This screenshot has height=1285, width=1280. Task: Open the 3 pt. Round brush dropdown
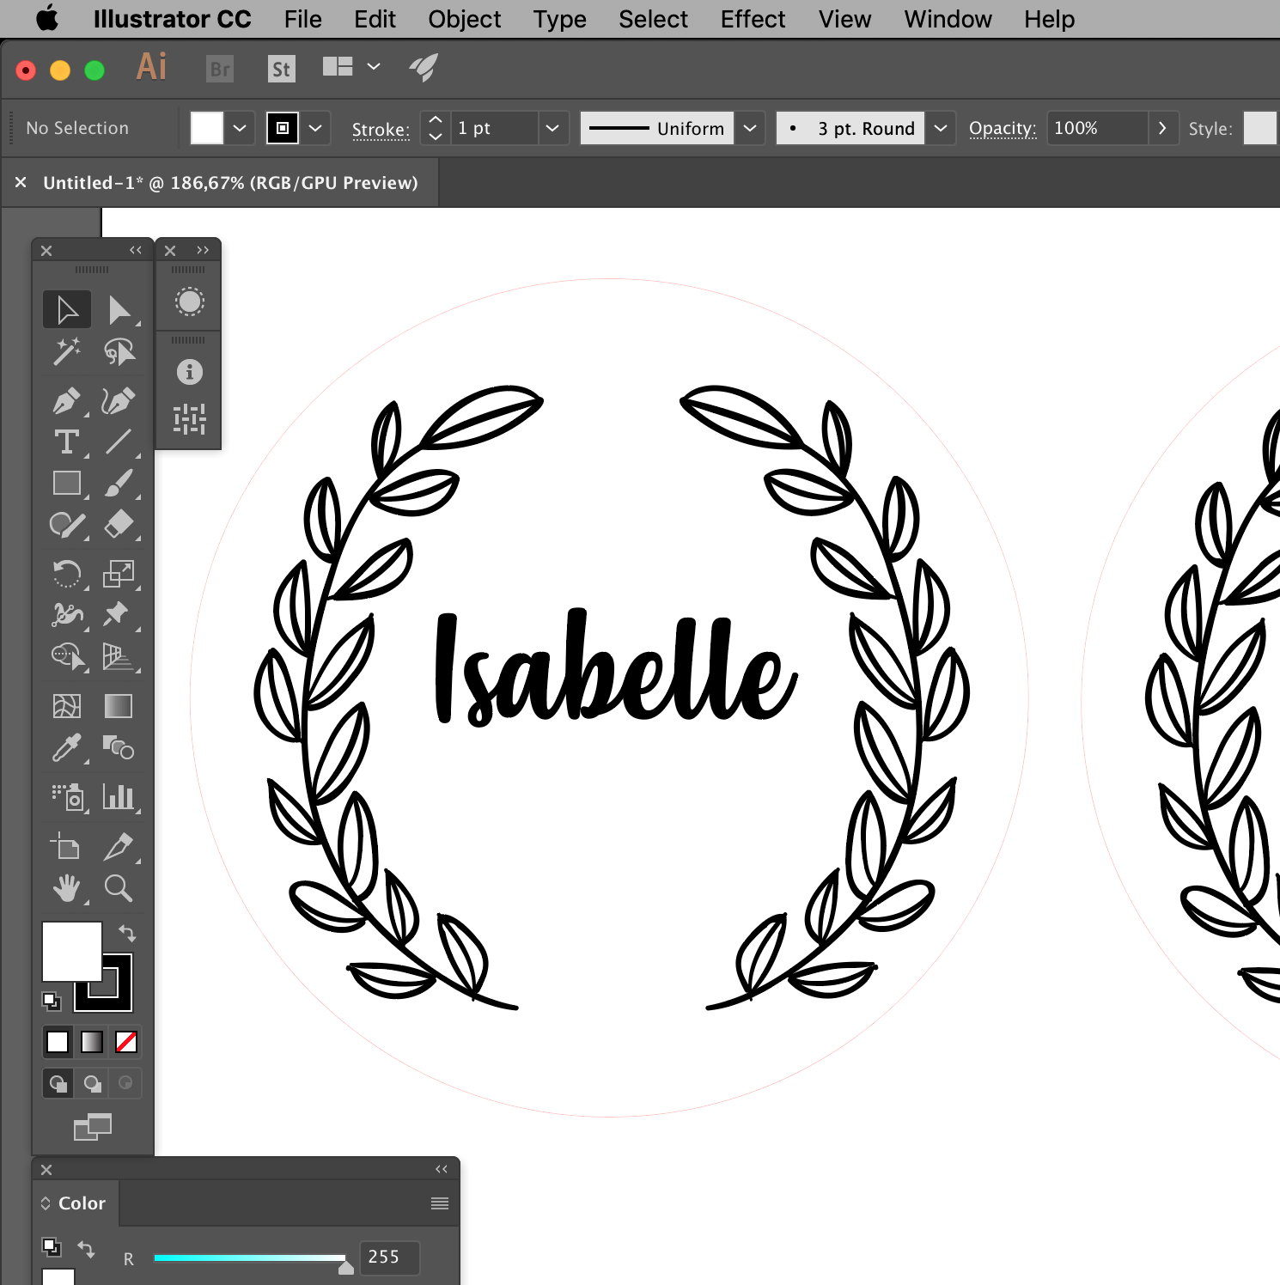pos(941,128)
